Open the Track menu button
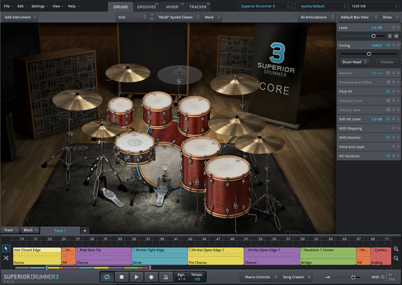The height and width of the screenshot is (285, 402). click(x=10, y=230)
